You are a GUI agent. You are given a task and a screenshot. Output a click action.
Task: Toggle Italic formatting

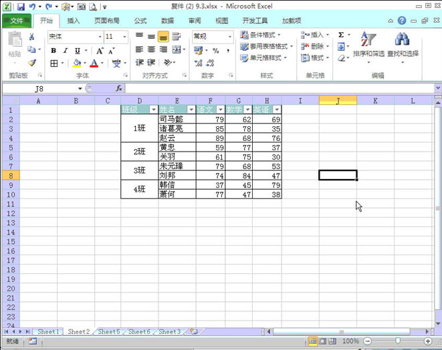66,51
